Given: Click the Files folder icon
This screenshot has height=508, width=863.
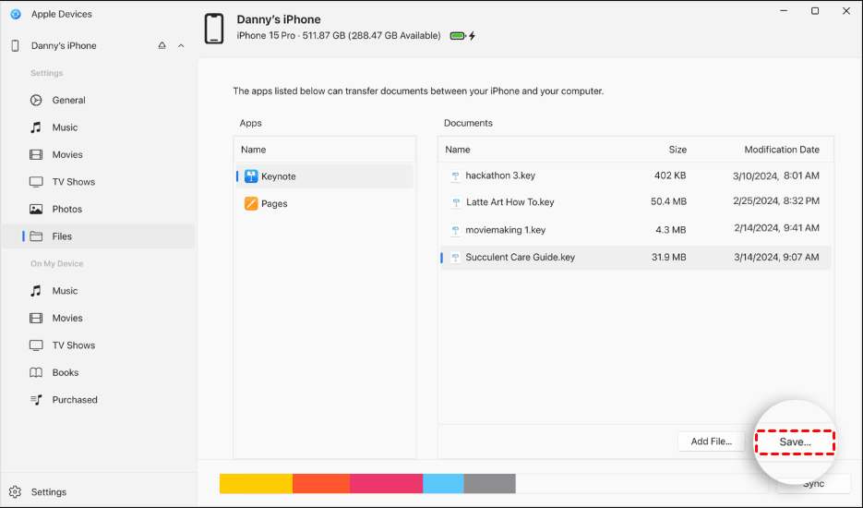Looking at the screenshot, I should [x=36, y=236].
